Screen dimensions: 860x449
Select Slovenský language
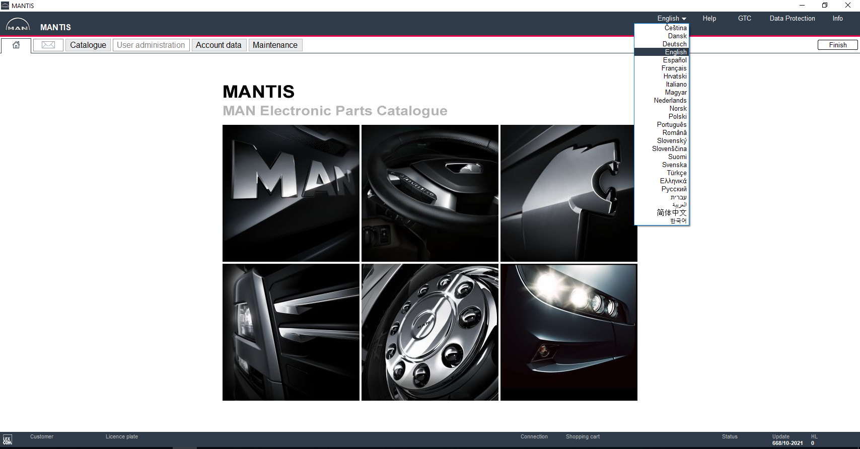662,140
